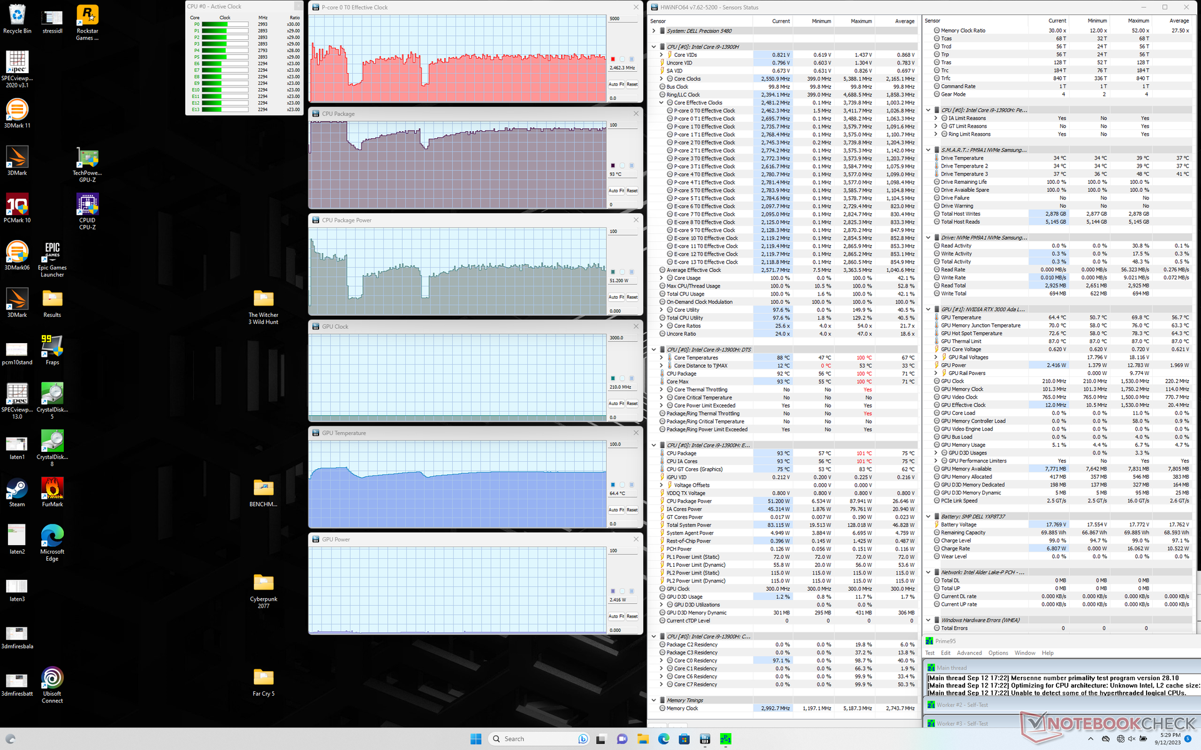Open File Explorer from the taskbar
The width and height of the screenshot is (1201, 750).
[x=642, y=739]
